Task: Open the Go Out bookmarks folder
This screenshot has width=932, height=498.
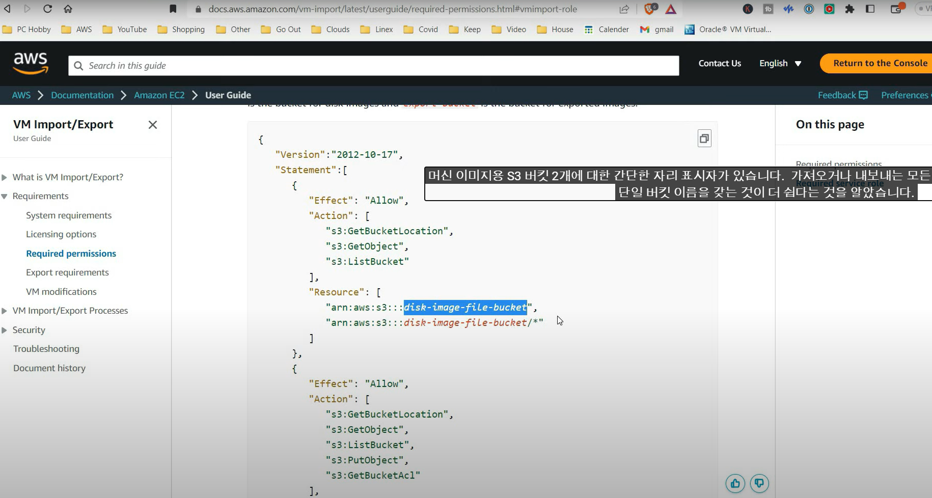Action: [281, 30]
